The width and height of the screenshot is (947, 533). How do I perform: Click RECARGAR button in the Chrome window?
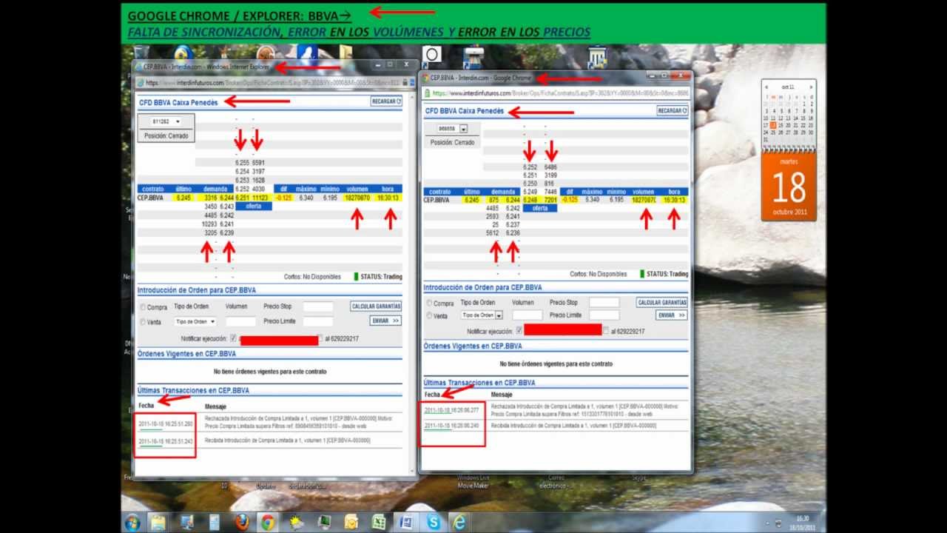(x=673, y=110)
